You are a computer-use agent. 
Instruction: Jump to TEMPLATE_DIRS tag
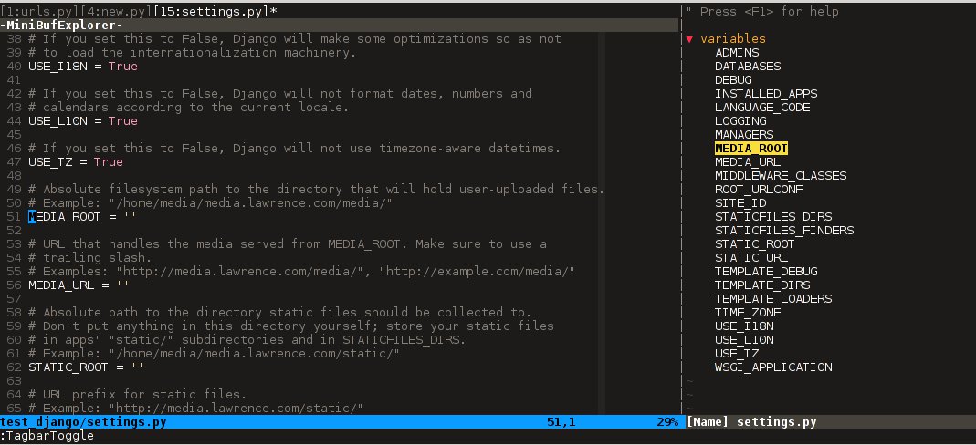click(762, 285)
